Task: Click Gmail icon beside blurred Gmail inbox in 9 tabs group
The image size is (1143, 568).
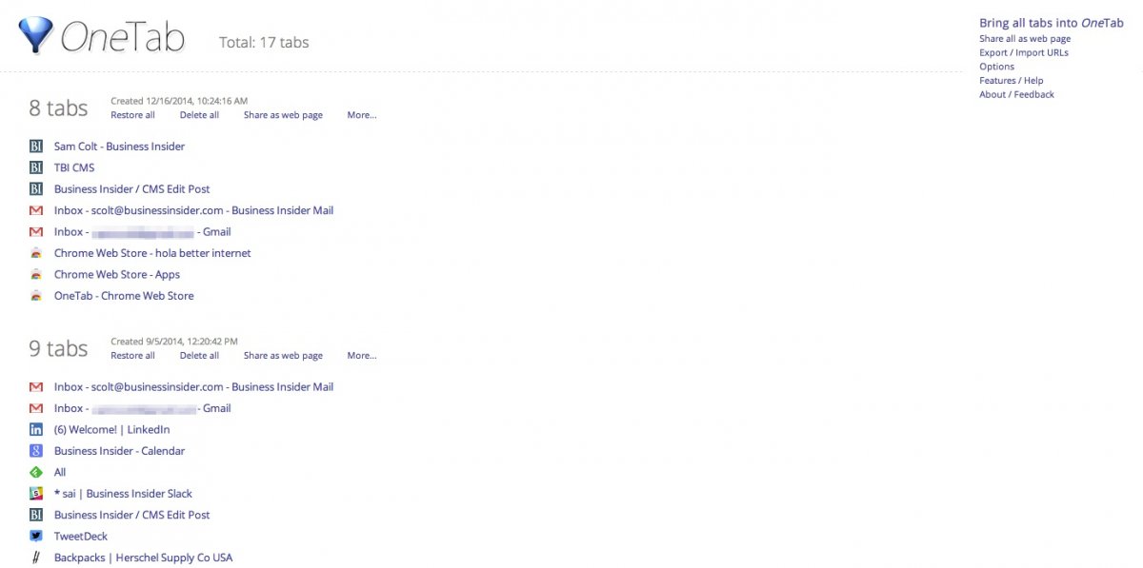Action: pos(36,408)
